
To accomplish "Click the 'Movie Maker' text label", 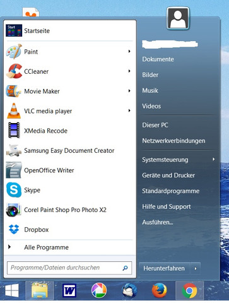I will (x=42, y=91).
